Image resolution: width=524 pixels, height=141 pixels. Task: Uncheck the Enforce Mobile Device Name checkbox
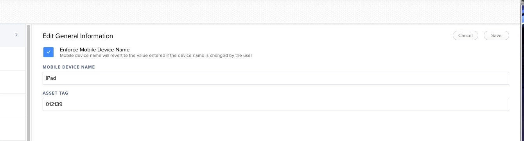tap(48, 52)
